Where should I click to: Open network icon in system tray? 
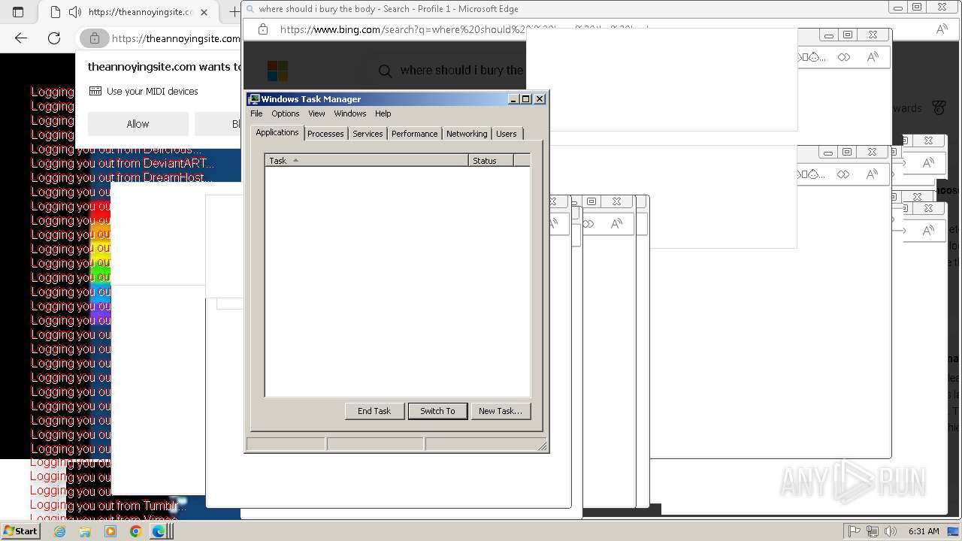(873, 531)
